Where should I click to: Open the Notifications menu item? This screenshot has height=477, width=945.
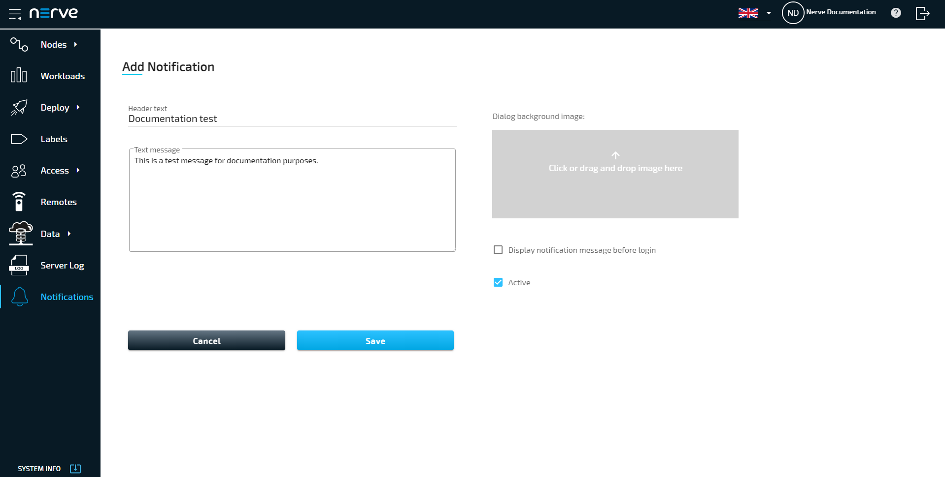click(x=67, y=297)
